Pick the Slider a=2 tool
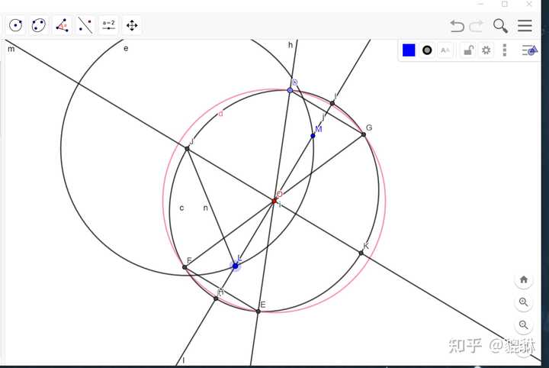This screenshot has height=368, width=549. [x=108, y=26]
